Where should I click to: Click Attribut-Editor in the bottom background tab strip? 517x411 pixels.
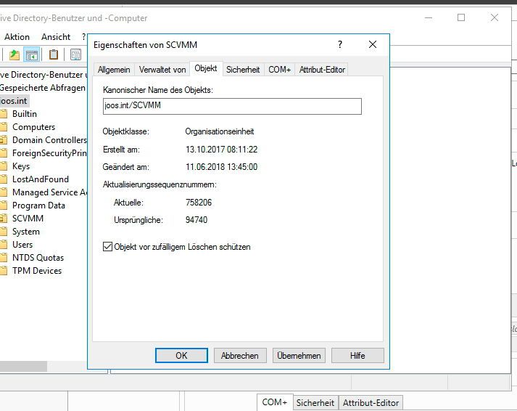pyautogui.click(x=371, y=403)
